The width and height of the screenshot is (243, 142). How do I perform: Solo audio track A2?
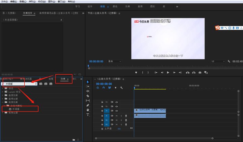[x=122, y=120]
